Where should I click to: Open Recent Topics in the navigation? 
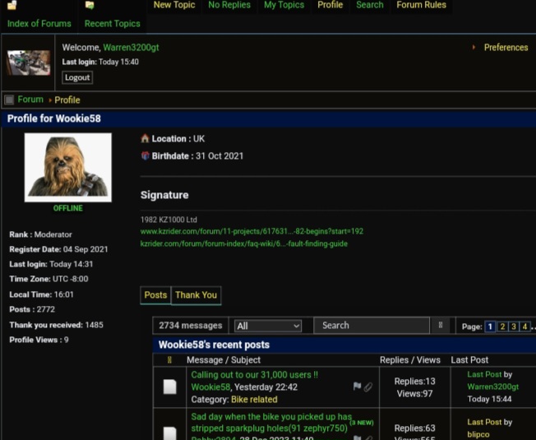(112, 24)
